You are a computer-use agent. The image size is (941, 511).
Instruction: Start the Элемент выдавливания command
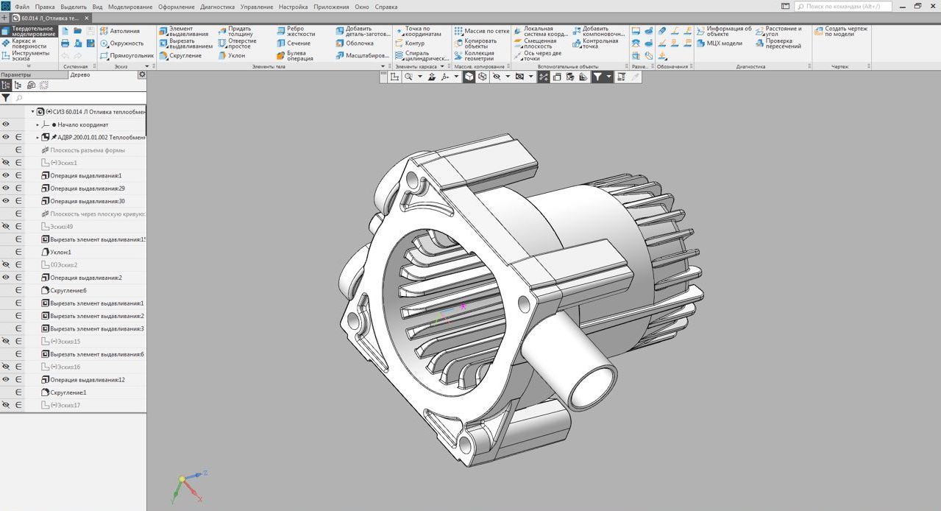(x=185, y=31)
